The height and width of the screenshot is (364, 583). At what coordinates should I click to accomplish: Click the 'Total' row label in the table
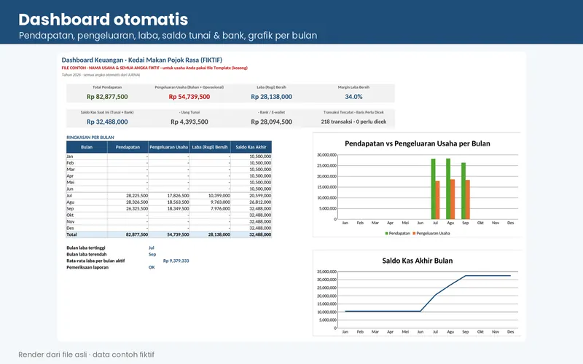click(71, 234)
